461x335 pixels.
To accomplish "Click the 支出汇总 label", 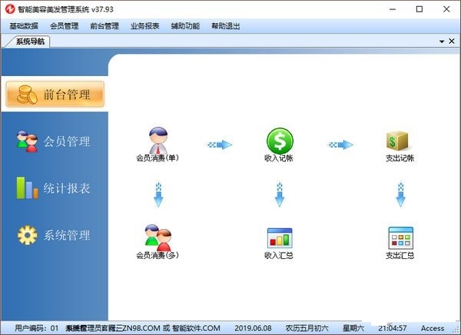I will click(x=400, y=255).
